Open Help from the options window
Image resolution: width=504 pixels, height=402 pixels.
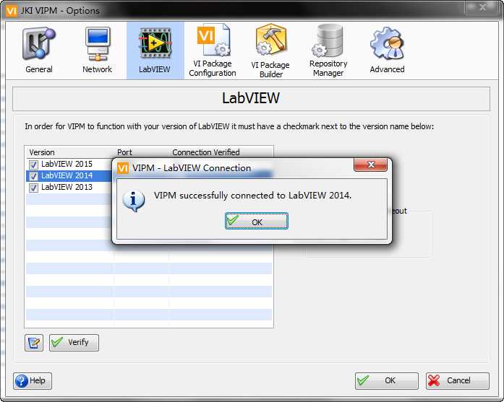click(x=33, y=381)
